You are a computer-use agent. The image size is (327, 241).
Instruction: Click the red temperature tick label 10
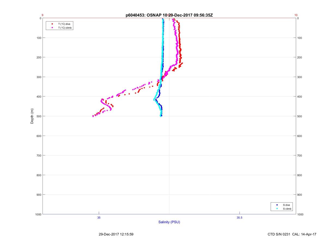click(x=296, y=15)
